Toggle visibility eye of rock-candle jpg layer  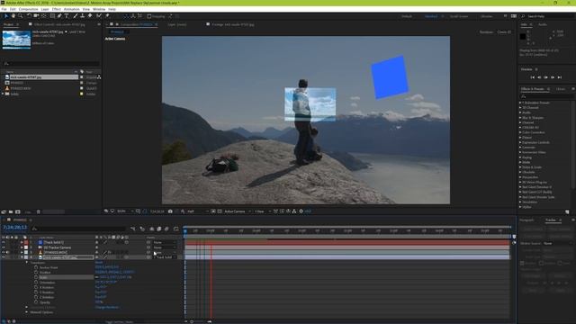[4, 257]
